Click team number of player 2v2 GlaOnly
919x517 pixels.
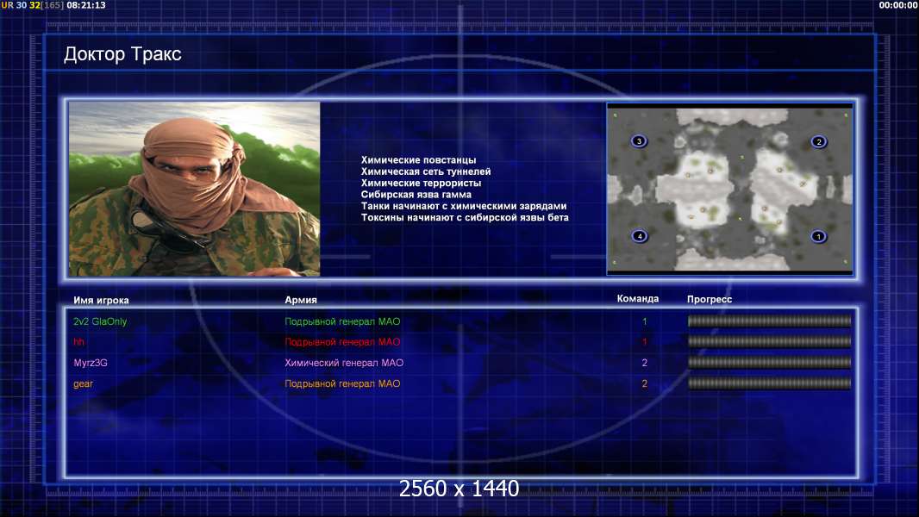[x=644, y=321]
